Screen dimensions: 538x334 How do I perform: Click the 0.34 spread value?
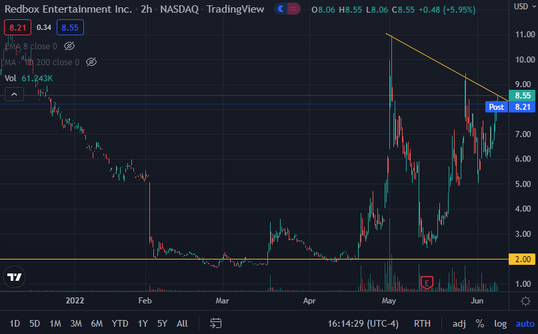point(44,27)
